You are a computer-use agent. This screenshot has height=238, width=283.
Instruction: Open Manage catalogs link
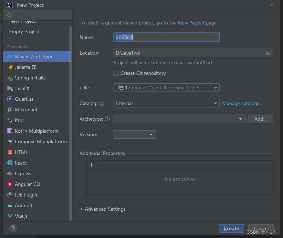click(x=242, y=103)
